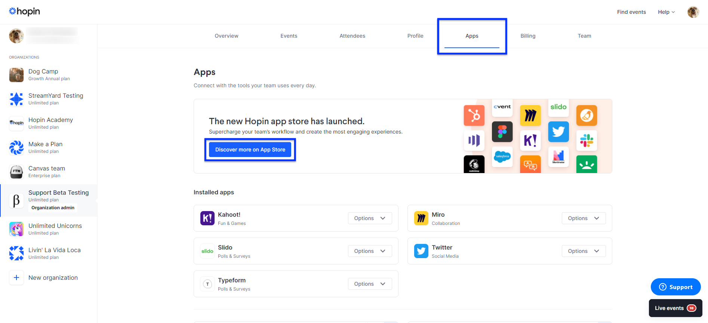Open the Miro Options dropdown
Image resolution: width=708 pixels, height=323 pixels.
click(584, 218)
